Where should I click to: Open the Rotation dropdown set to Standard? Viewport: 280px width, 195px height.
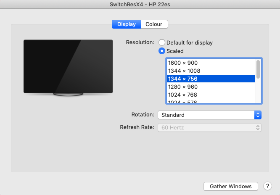(209, 115)
